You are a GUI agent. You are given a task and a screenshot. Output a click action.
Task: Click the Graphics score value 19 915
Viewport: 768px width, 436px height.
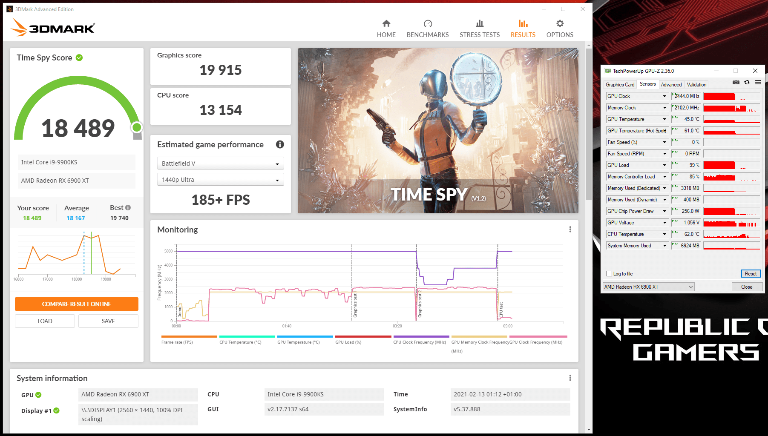click(220, 70)
